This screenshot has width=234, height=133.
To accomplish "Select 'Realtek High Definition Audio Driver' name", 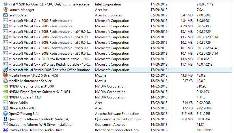I will tap(36, 130).
